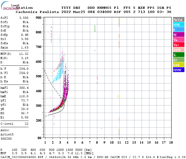Screen dimensions: 186x159
Task: Click the hmE value 110.0
Action: coord(24,96)
